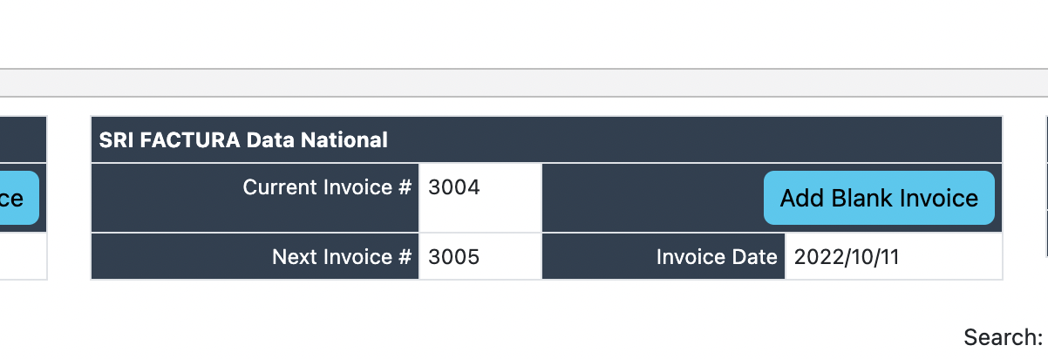
Task: Click the Next Invoice # field showing 3005
Action: click(454, 257)
